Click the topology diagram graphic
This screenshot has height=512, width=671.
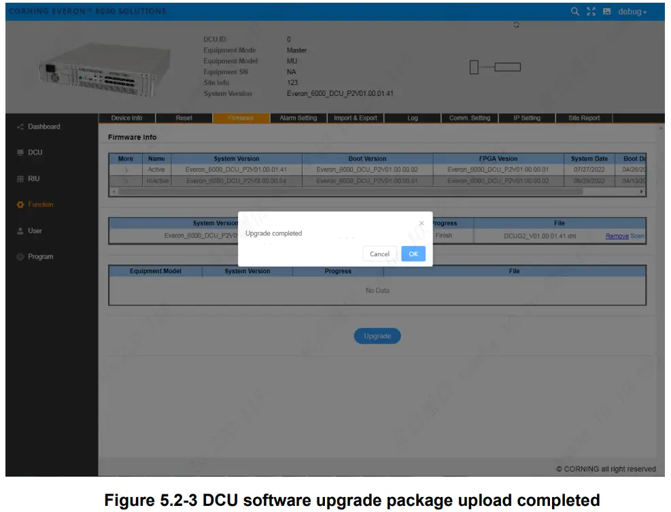495,67
